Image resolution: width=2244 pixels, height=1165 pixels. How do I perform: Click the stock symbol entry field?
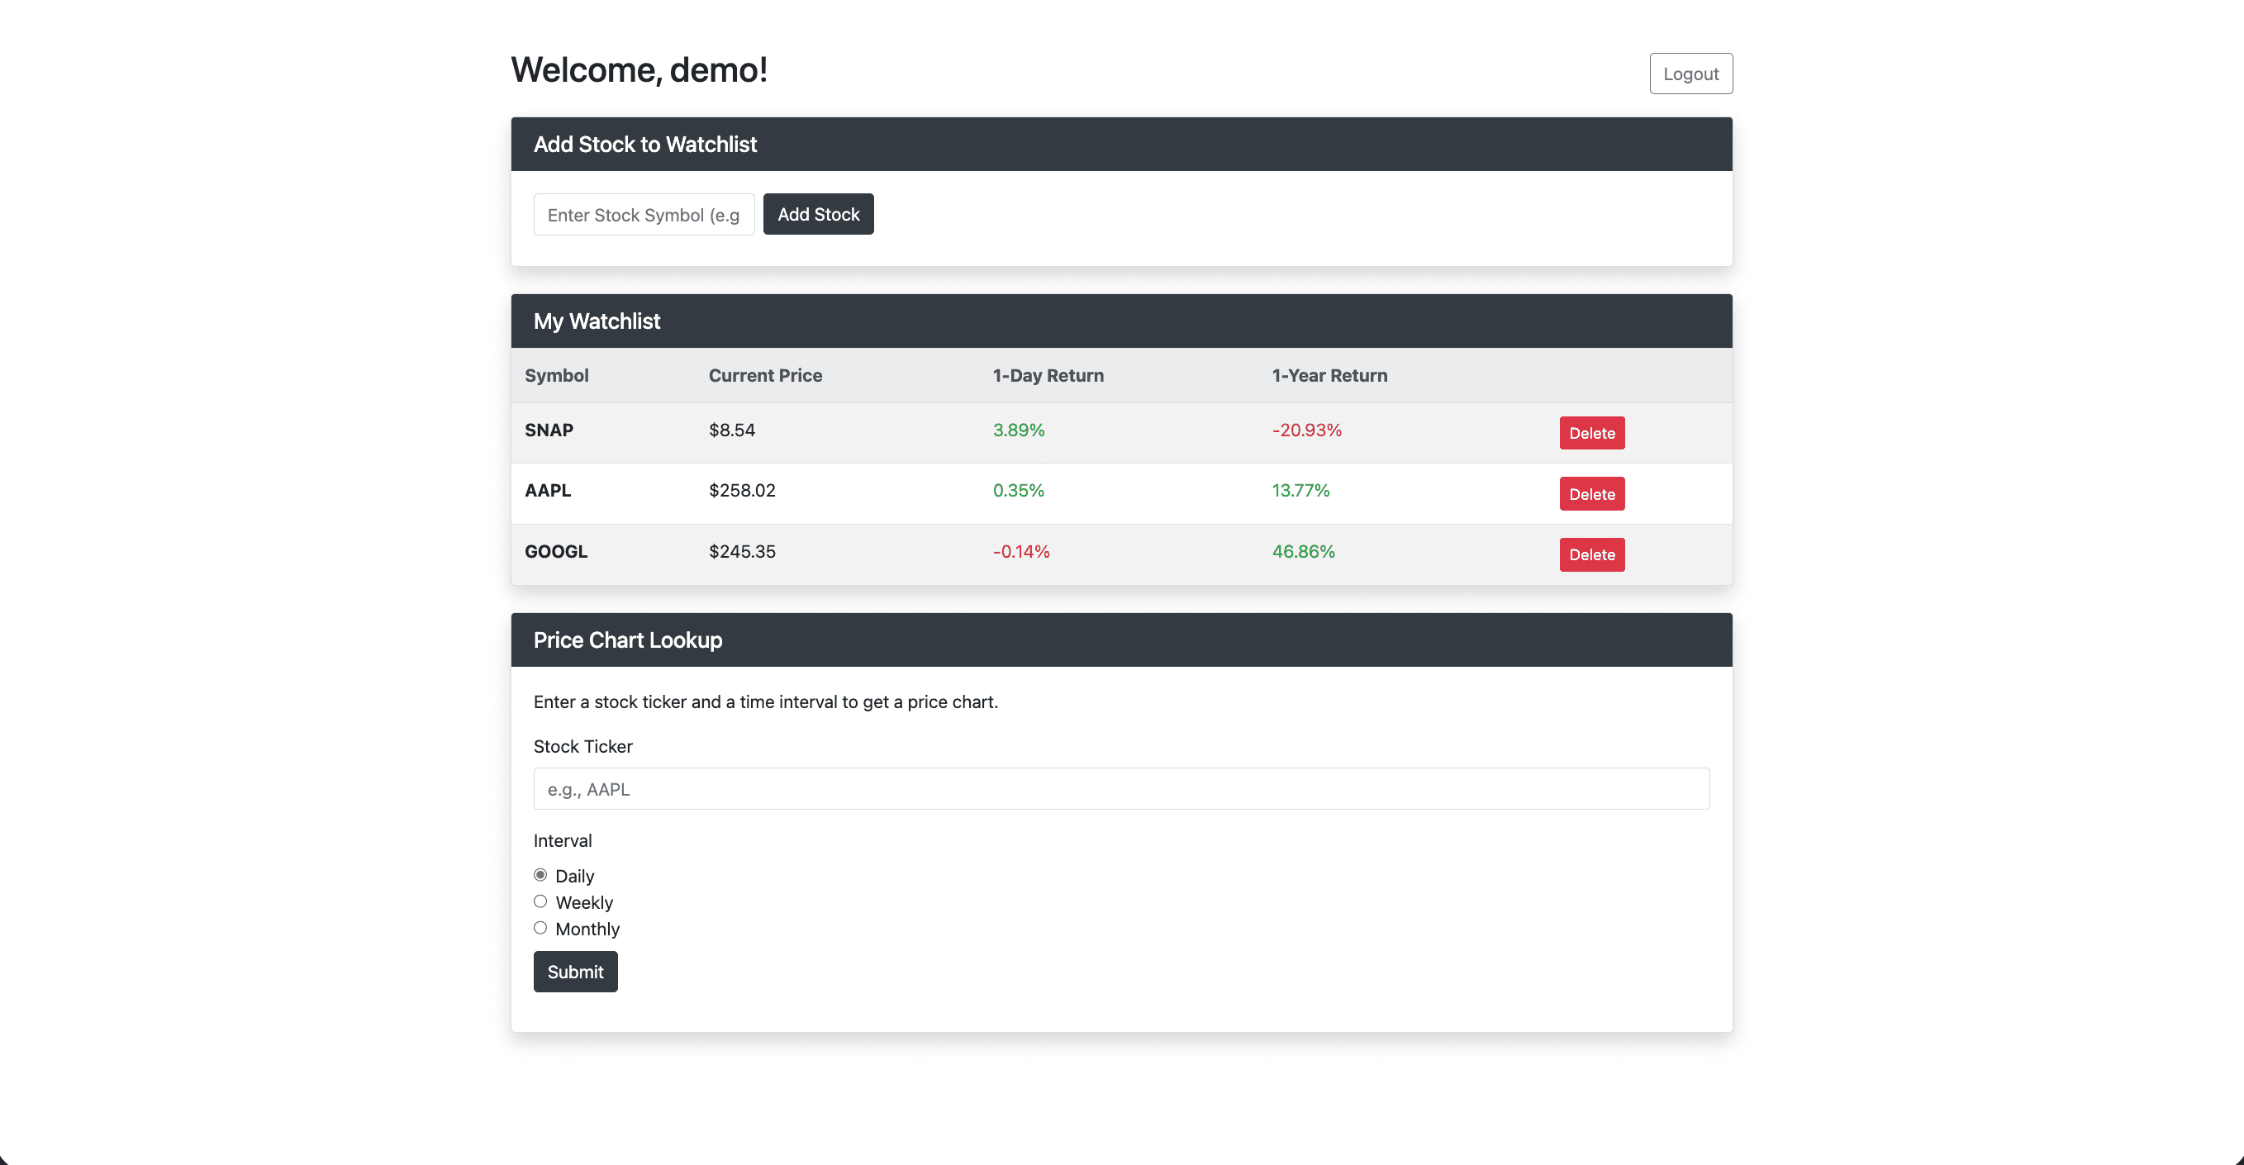click(644, 214)
